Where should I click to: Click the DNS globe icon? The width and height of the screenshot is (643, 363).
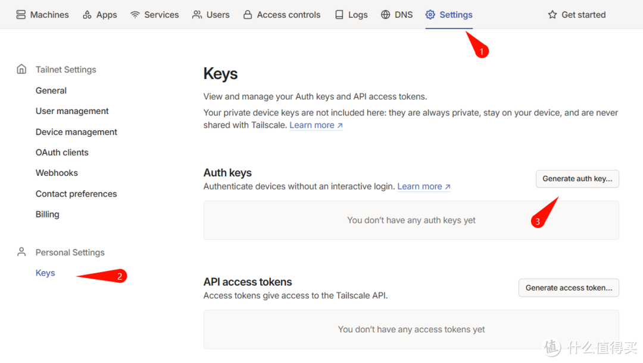pyautogui.click(x=385, y=15)
